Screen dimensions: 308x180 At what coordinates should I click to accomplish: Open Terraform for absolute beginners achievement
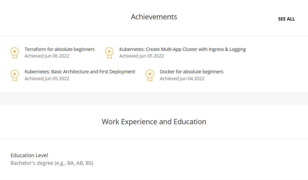60,49
